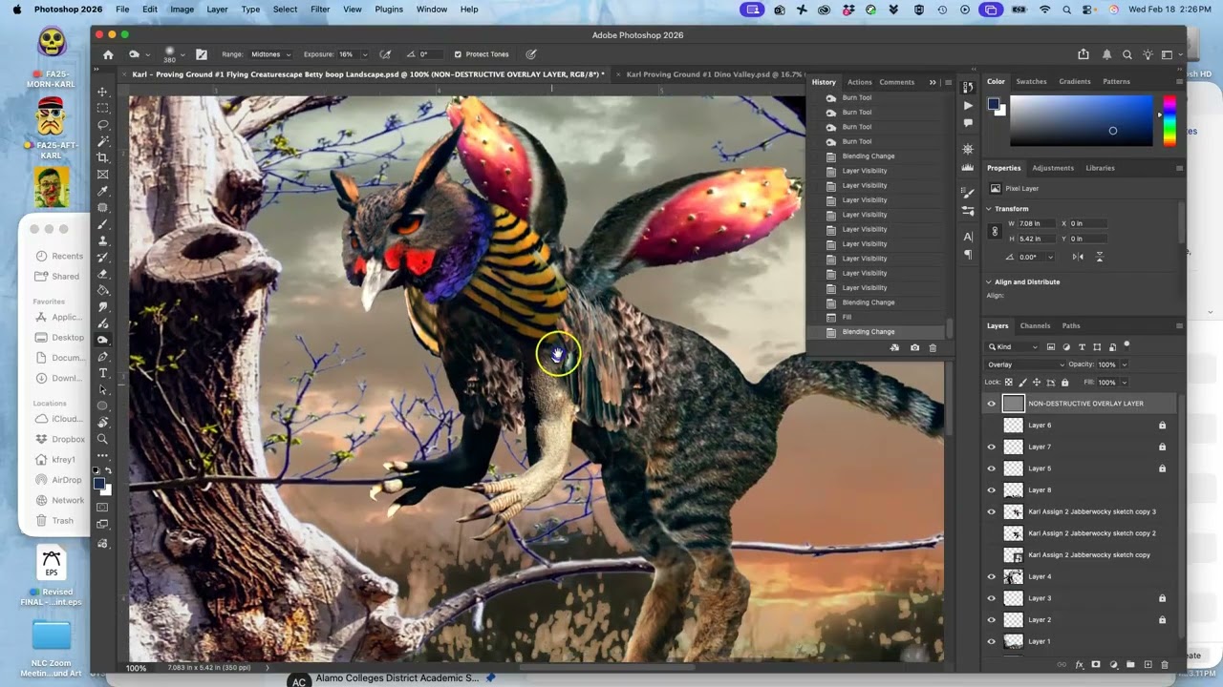Screen dimensions: 1223x687
Task: Toggle link width and height constraint
Action: pyautogui.click(x=995, y=231)
